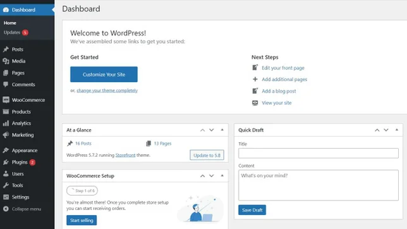
Task: Open the Posts menu
Action: [x=18, y=49]
